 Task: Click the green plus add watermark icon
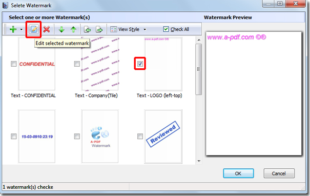click(13, 29)
